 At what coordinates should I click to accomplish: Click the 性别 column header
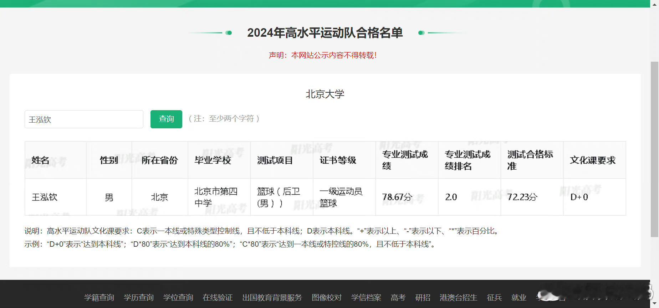pos(109,160)
